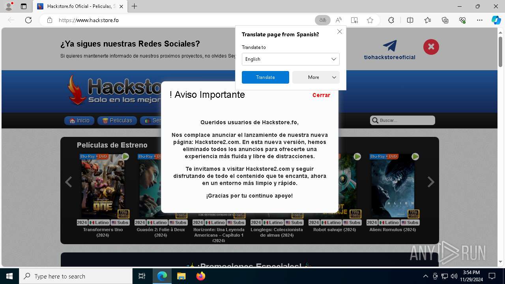Open Robot salvaje poster thumbnail

(347, 185)
